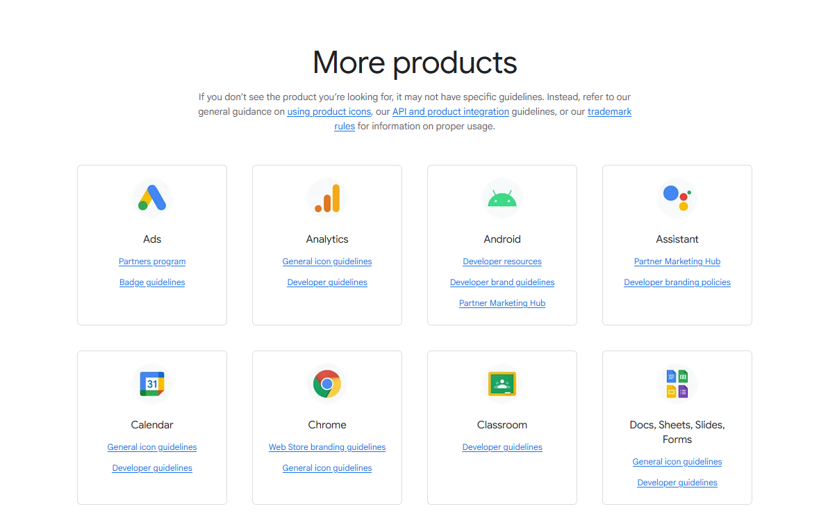The image size is (828, 516).
Task: Click the Chrome browser icon
Action: click(x=327, y=384)
